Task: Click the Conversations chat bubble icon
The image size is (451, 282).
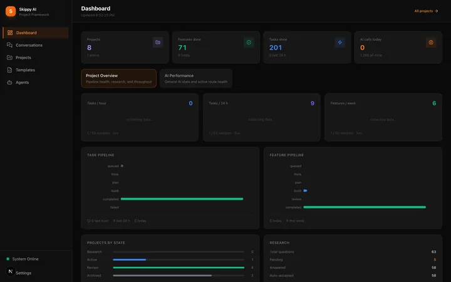Action: (9, 45)
